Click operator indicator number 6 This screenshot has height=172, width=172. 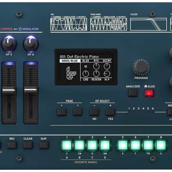pos(153,108)
